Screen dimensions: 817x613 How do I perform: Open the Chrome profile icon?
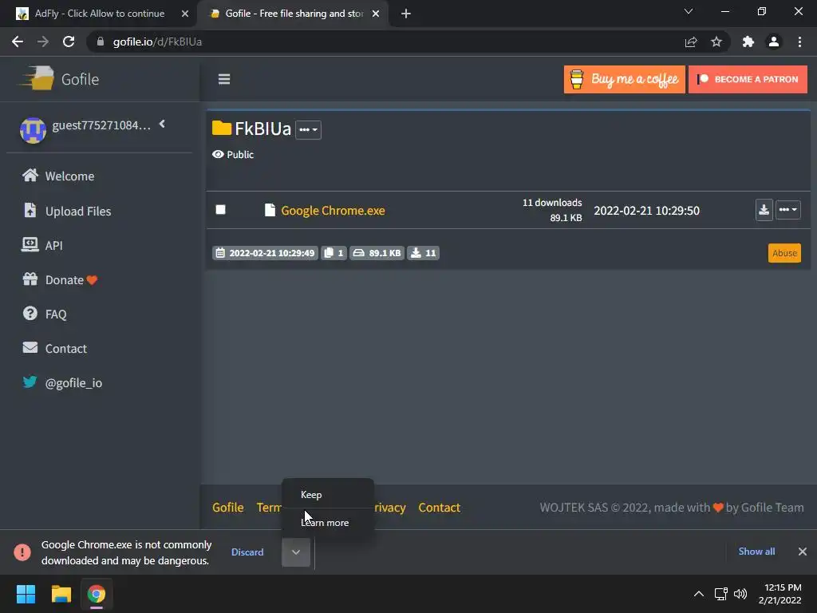coord(774,42)
